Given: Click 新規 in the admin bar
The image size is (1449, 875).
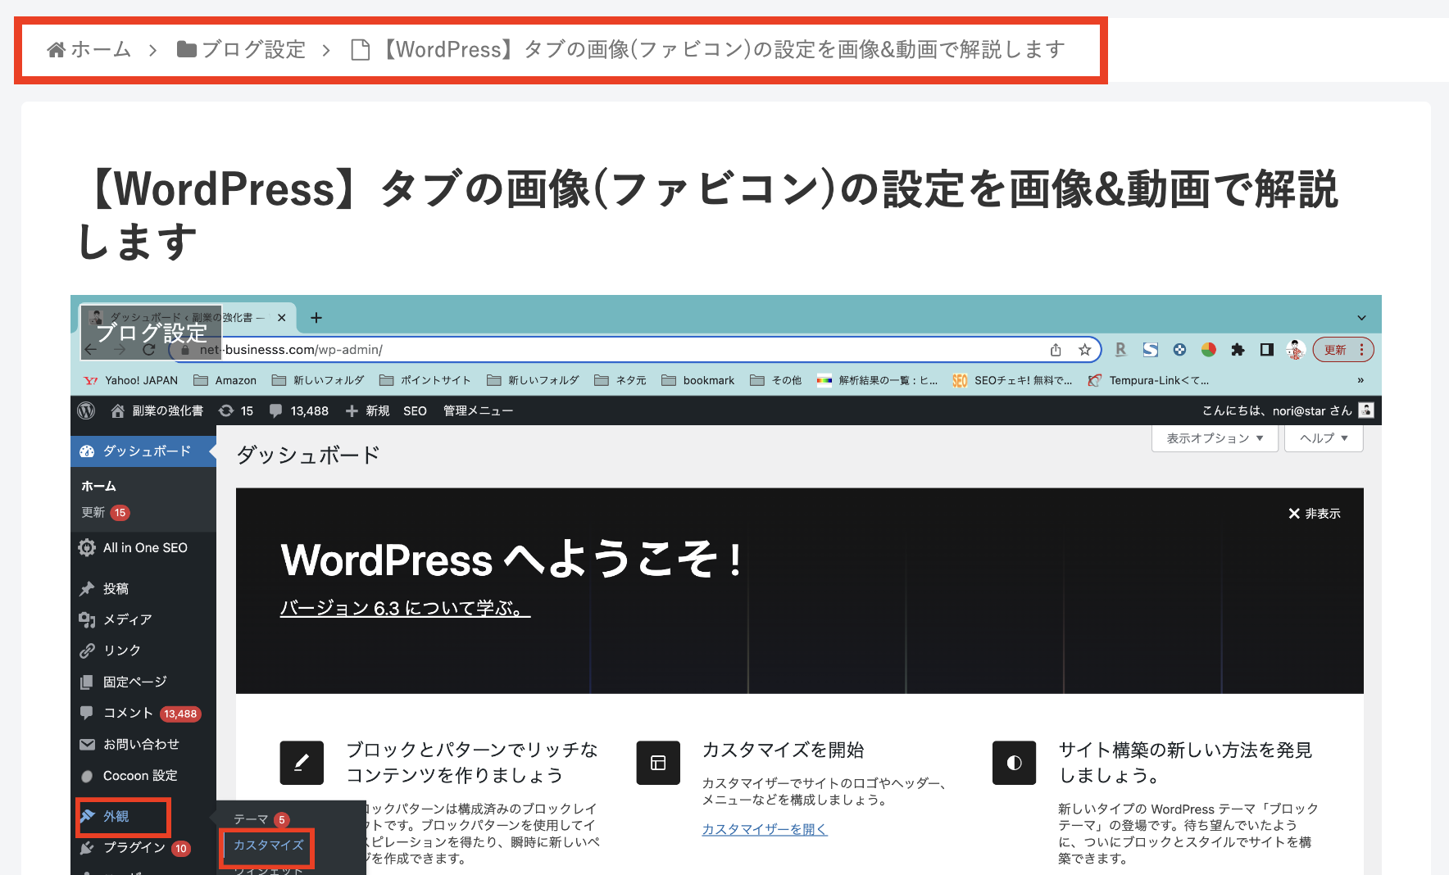Looking at the screenshot, I should (367, 410).
